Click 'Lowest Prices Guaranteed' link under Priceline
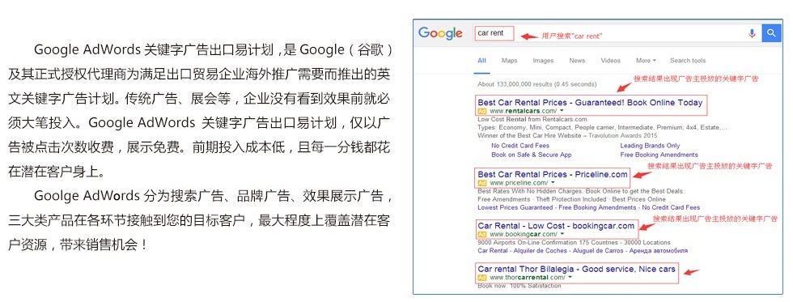 (x=515, y=207)
